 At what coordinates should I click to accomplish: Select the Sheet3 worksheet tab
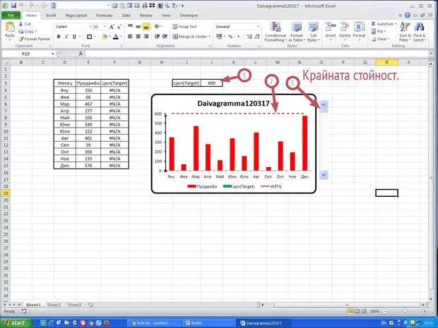[75, 305]
